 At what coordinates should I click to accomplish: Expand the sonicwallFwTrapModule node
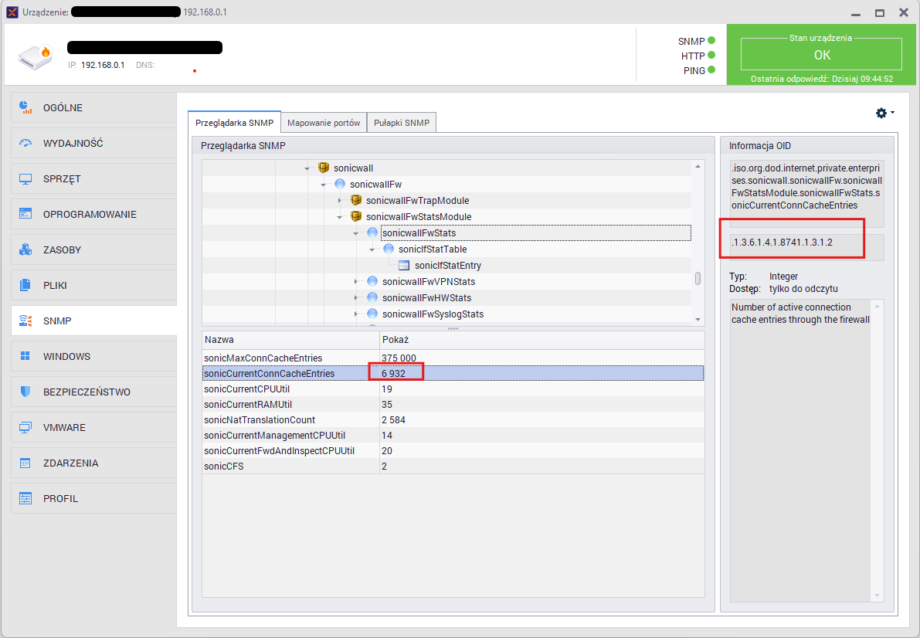[339, 201]
